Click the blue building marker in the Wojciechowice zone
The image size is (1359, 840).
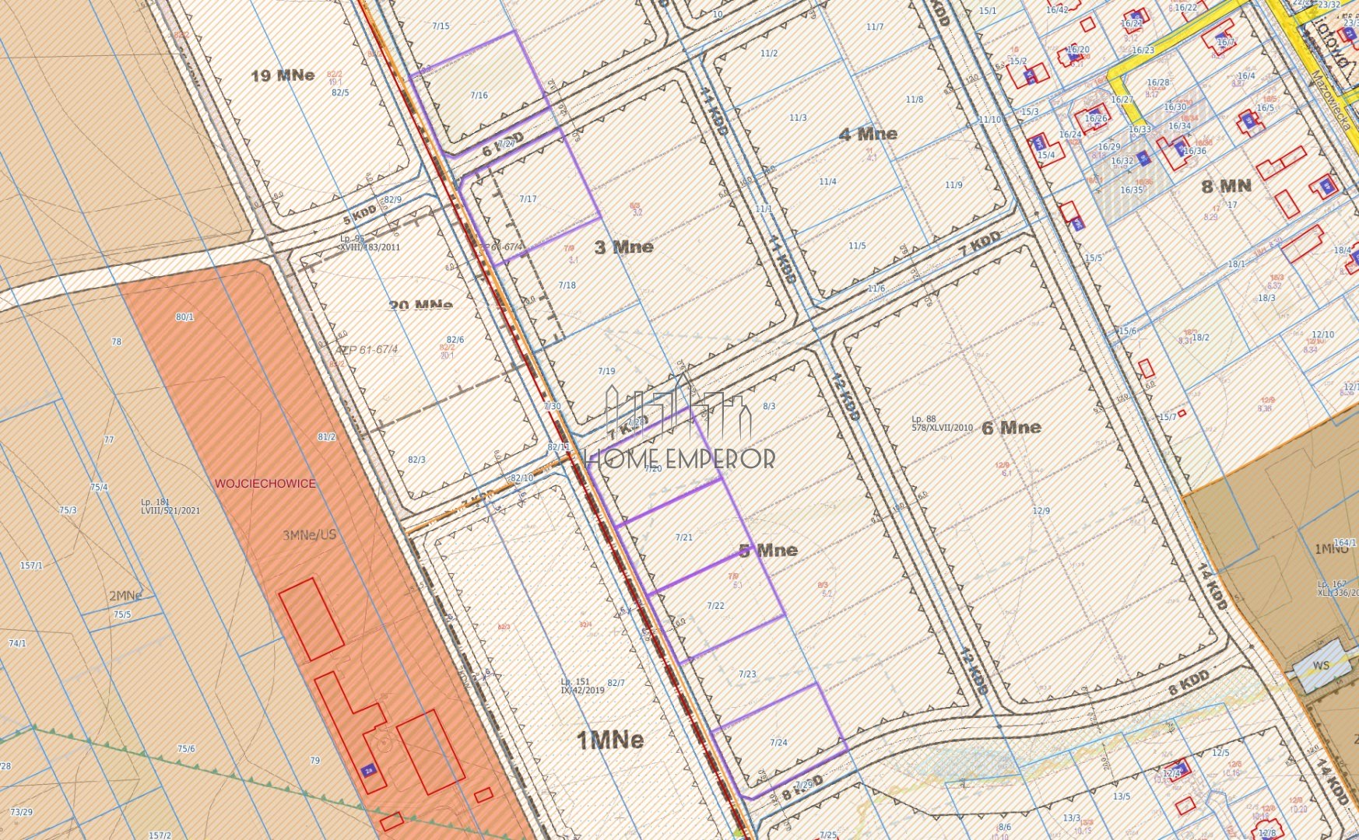click(369, 771)
